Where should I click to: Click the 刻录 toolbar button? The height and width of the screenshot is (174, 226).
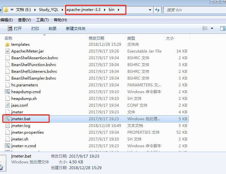tap(53, 29)
